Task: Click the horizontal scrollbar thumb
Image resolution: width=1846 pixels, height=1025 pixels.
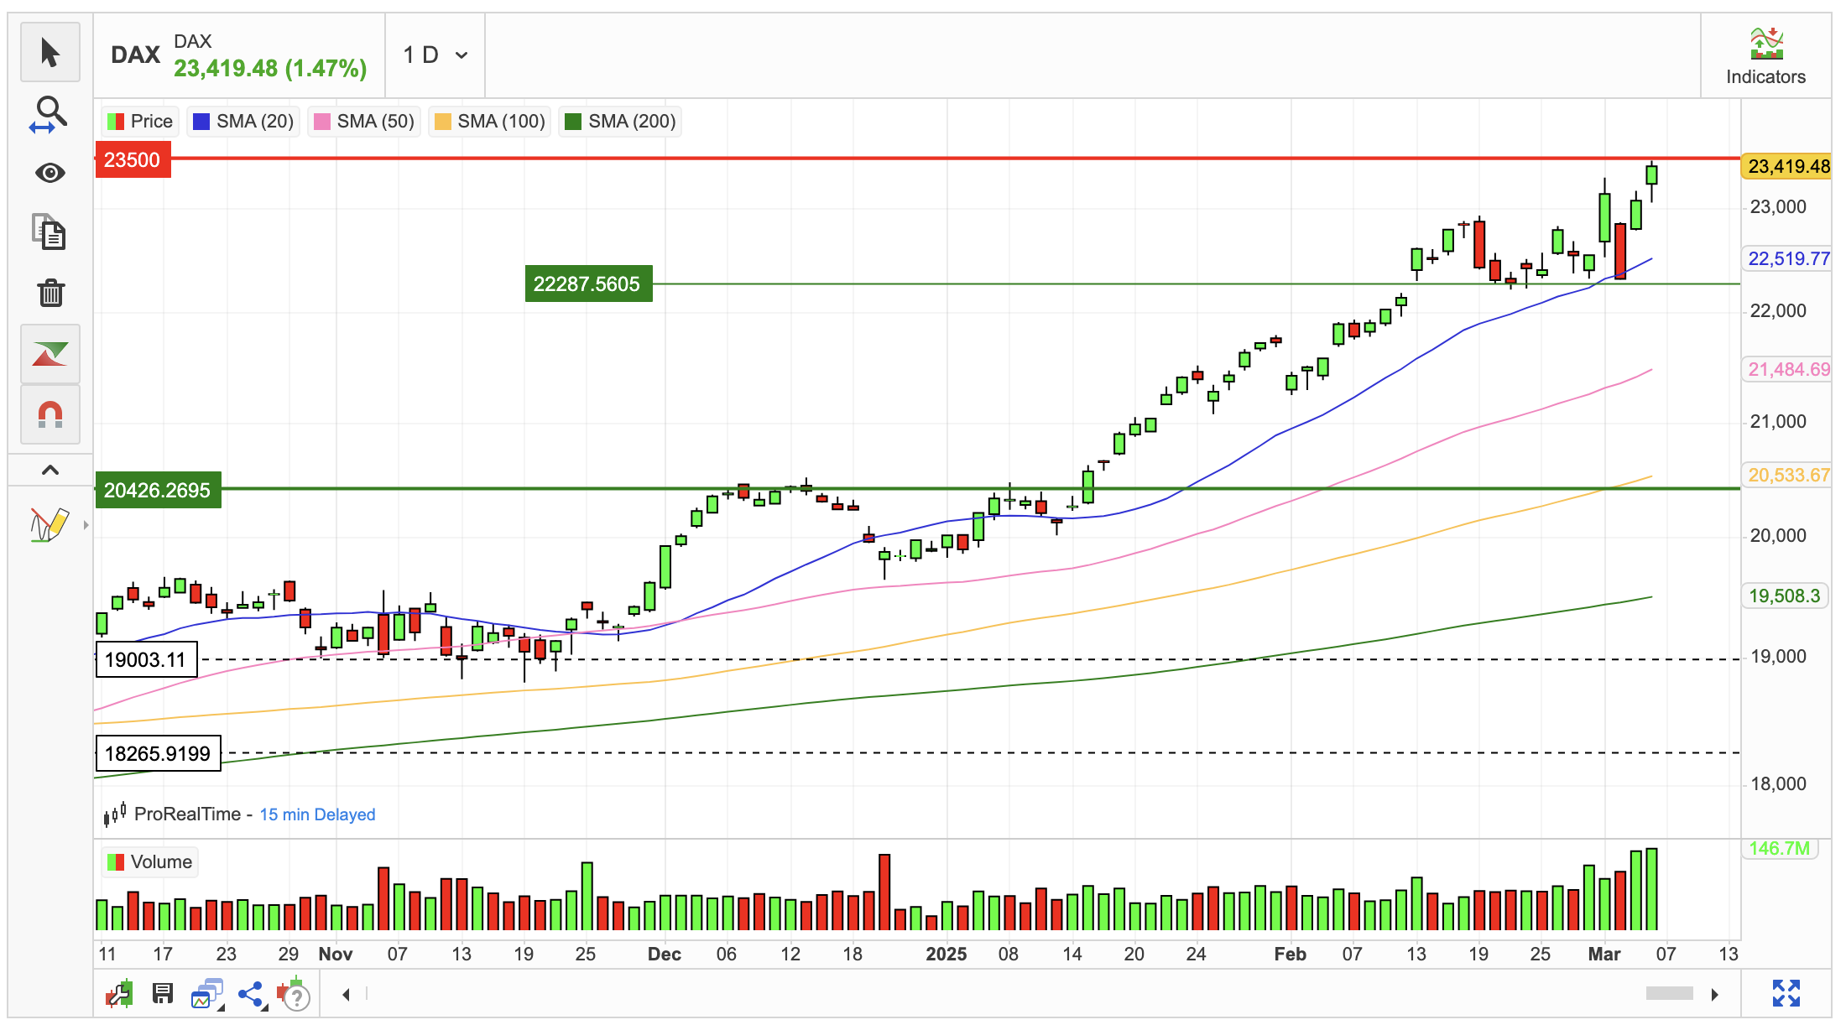Action: click(x=1670, y=994)
